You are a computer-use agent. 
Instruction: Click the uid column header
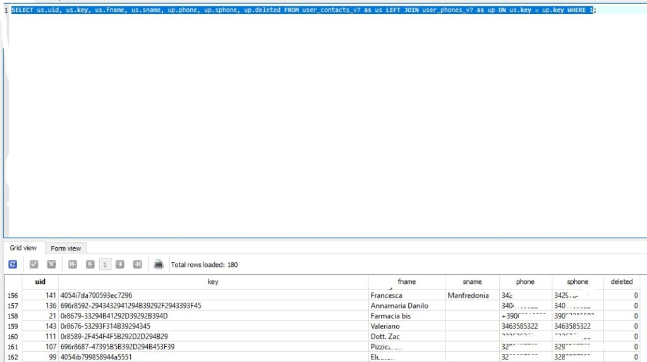40,282
